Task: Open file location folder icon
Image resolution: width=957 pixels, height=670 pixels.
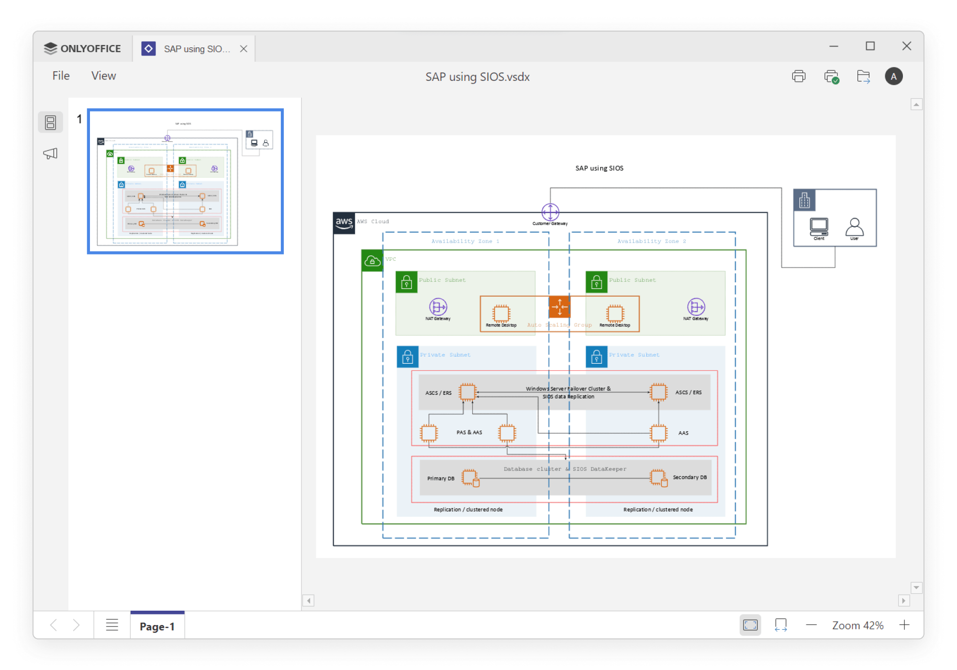Action: [863, 77]
